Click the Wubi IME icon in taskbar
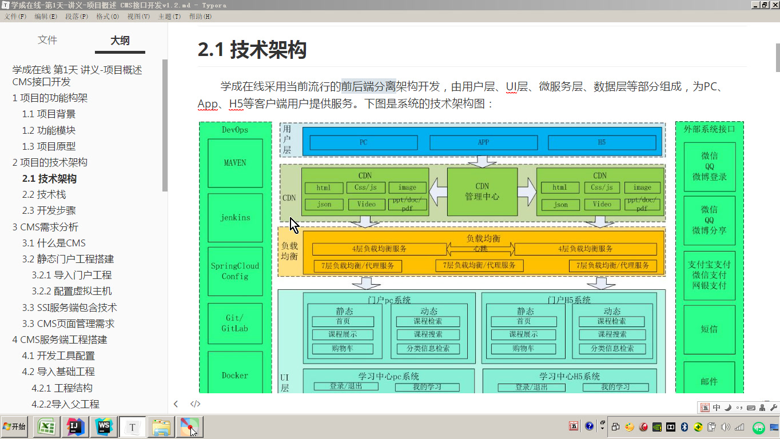 tap(574, 426)
